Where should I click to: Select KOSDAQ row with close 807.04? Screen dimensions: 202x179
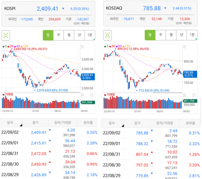pos(150,155)
